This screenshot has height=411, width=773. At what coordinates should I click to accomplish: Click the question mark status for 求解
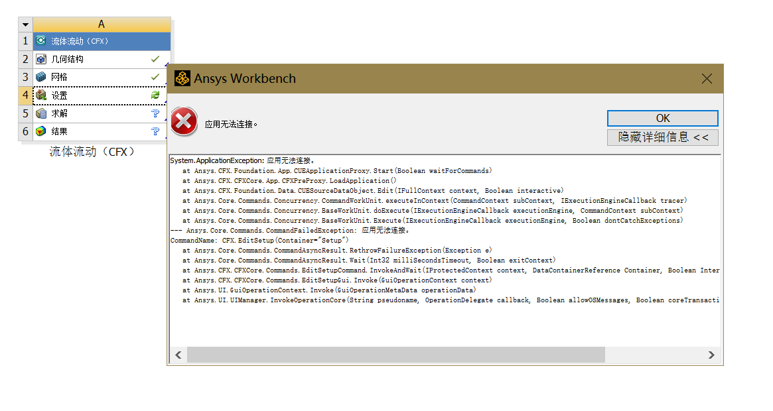[155, 113]
